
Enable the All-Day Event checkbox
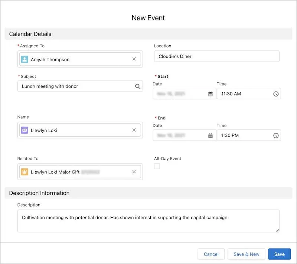[x=157, y=166]
